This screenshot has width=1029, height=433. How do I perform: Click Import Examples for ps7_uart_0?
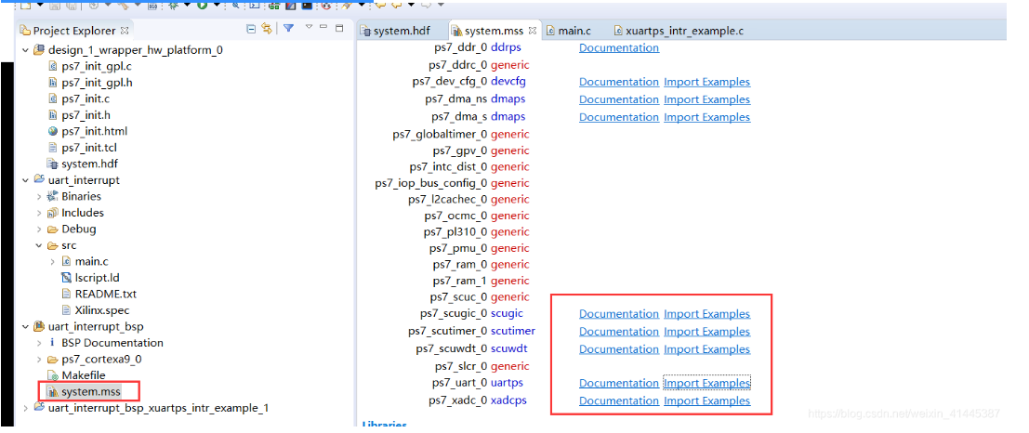pyautogui.click(x=706, y=383)
